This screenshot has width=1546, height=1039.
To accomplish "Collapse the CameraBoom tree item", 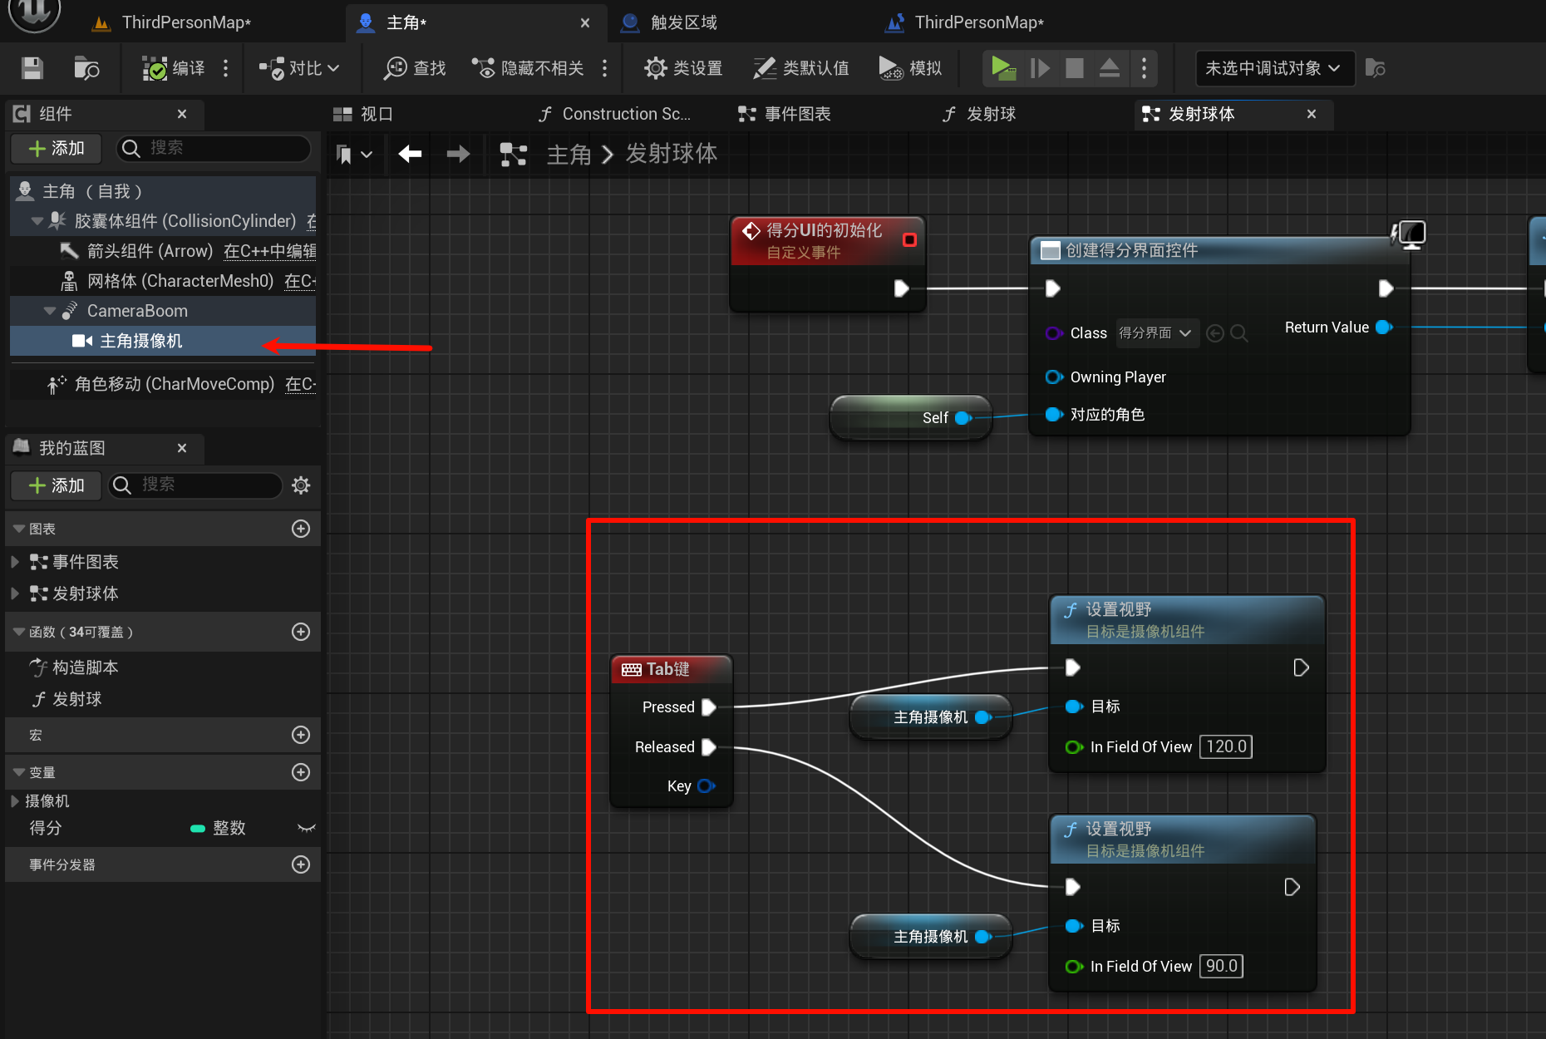I will (50, 311).
